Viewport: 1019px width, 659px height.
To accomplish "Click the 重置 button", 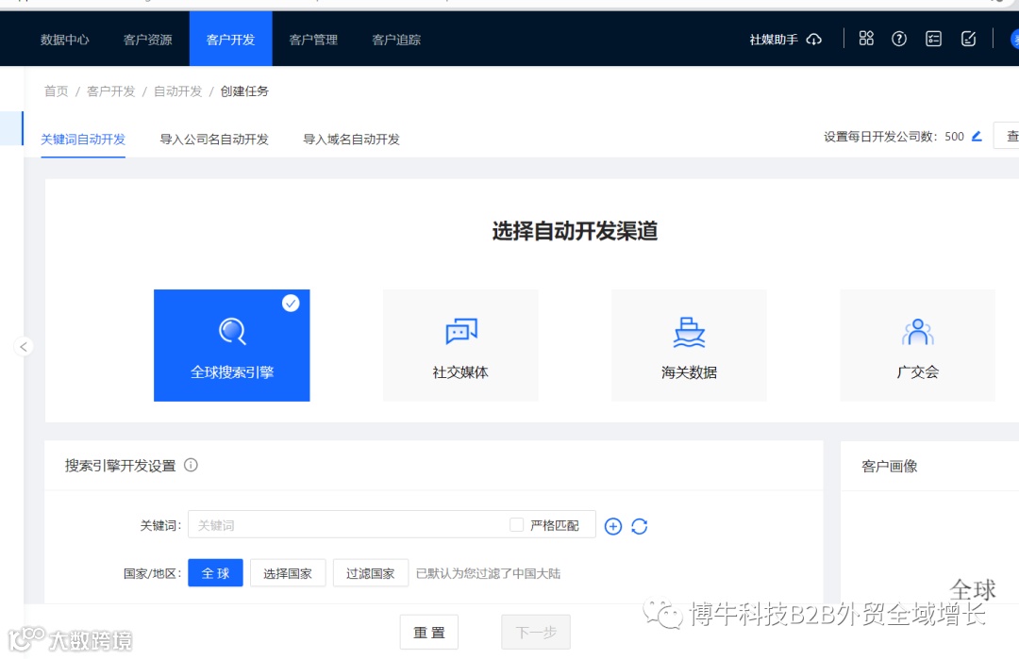I will pos(429,632).
